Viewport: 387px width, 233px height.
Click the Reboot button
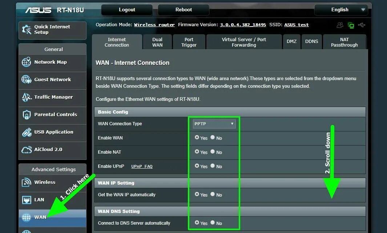coord(184,9)
